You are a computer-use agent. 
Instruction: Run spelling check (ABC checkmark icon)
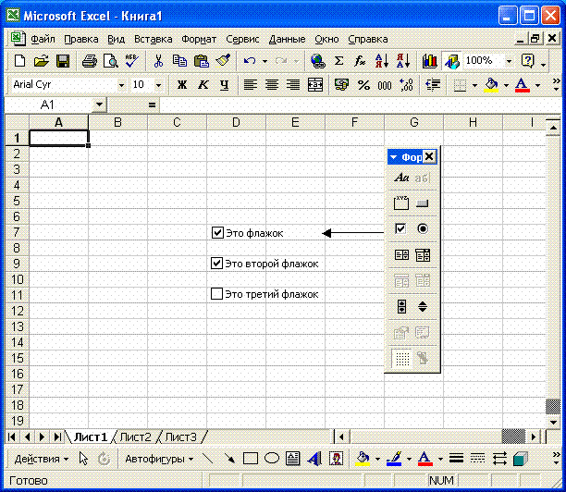[x=131, y=61]
